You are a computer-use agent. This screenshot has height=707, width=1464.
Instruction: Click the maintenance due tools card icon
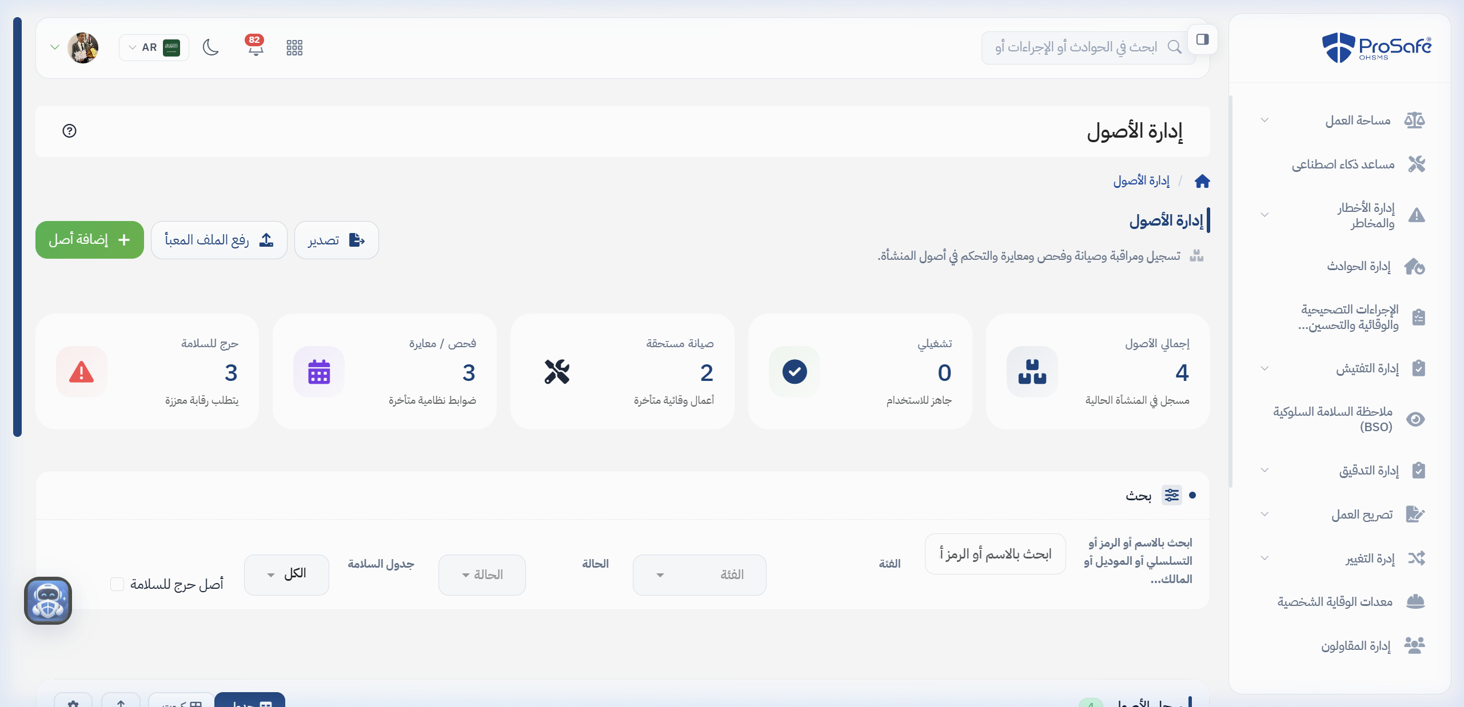coord(557,372)
